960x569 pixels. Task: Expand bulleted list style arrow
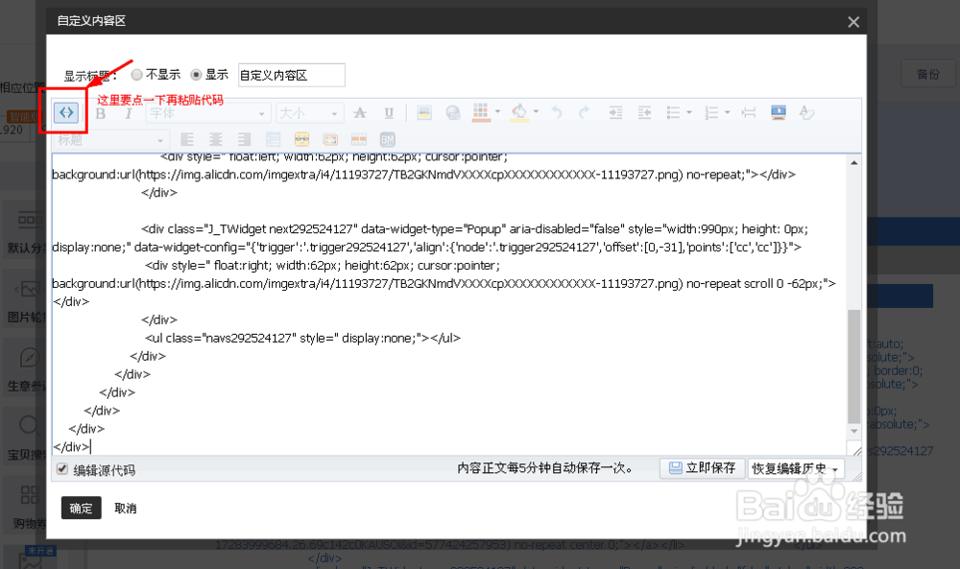pos(689,112)
